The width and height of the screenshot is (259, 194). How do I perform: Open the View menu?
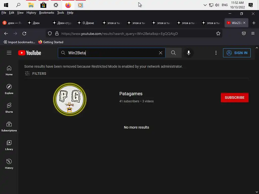(x=20, y=13)
